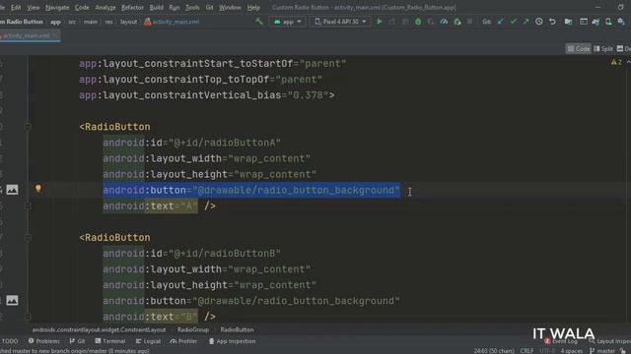
Task: Open the Git menu
Action: pyautogui.click(x=209, y=7)
